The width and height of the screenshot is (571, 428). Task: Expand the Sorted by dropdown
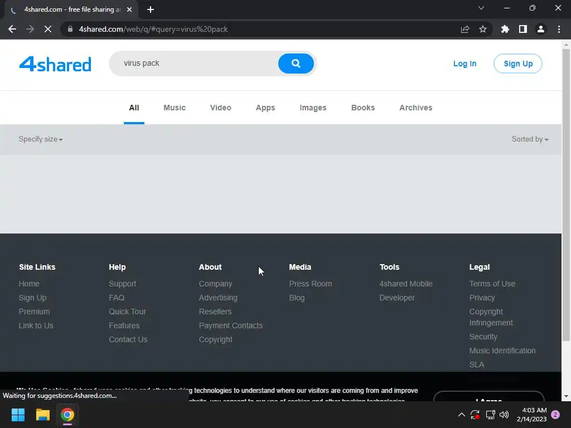(530, 139)
